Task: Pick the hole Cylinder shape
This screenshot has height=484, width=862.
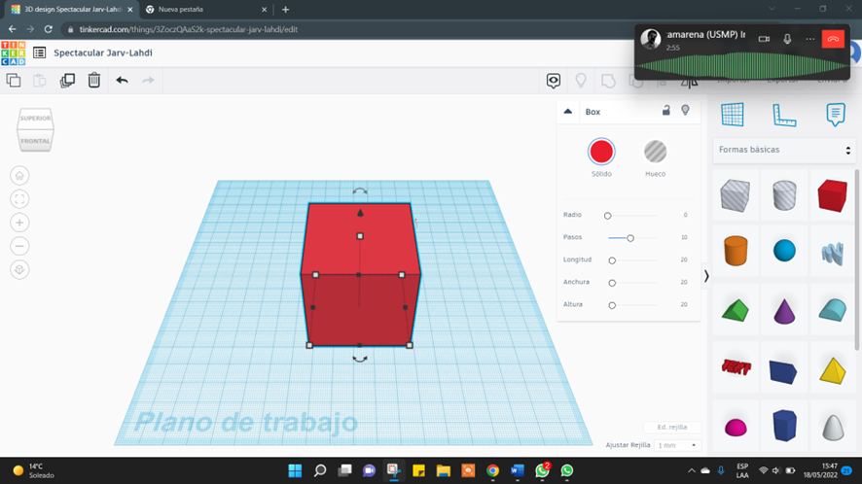Action: pos(784,195)
